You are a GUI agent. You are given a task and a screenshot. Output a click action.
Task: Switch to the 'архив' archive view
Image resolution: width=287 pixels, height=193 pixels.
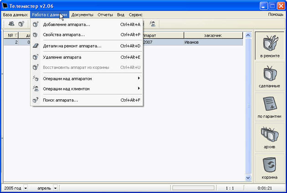click(270, 137)
